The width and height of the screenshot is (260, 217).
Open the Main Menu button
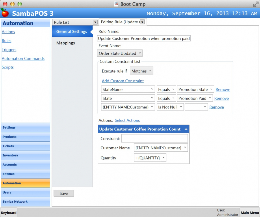pyautogui.click(x=250, y=213)
